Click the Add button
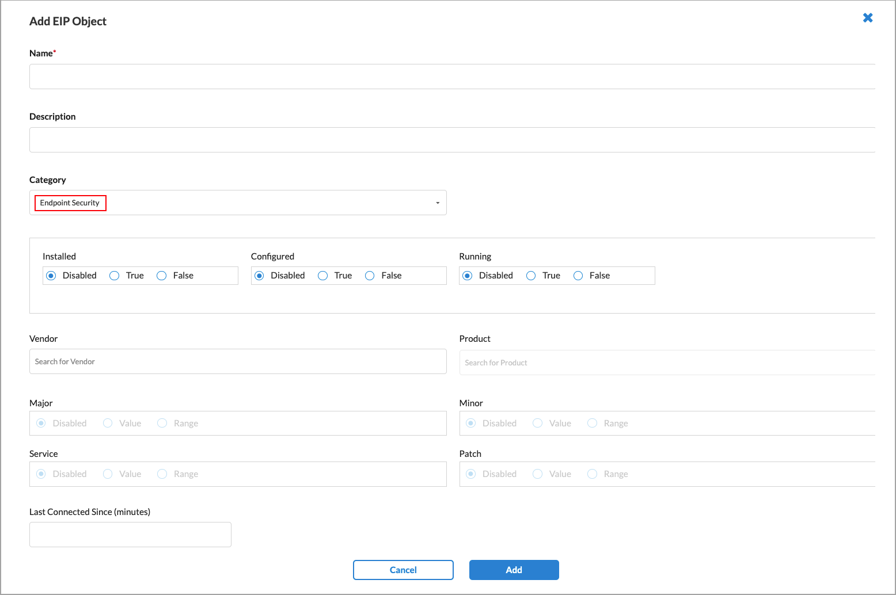This screenshot has width=896, height=595. click(x=514, y=570)
